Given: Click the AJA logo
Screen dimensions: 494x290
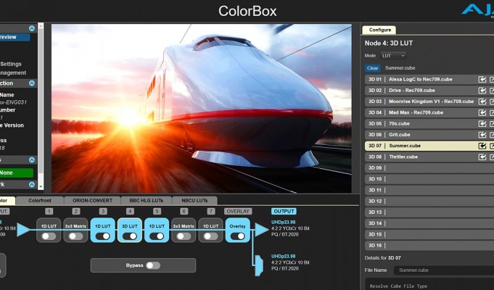Looking at the screenshot, I should coord(478,9).
